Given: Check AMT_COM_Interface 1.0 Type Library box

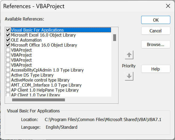Looking at the screenshot, I should coord(8,85).
